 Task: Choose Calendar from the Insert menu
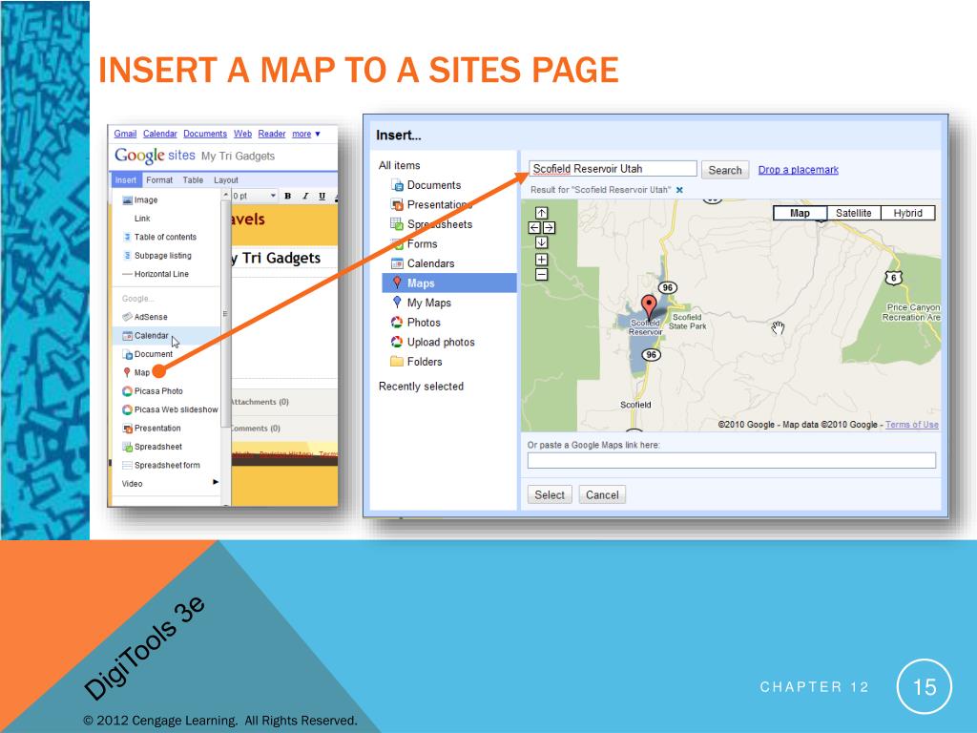click(166, 335)
